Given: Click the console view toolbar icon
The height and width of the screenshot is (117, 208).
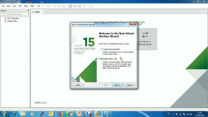Looking at the screenshot, I should tap(90, 6).
